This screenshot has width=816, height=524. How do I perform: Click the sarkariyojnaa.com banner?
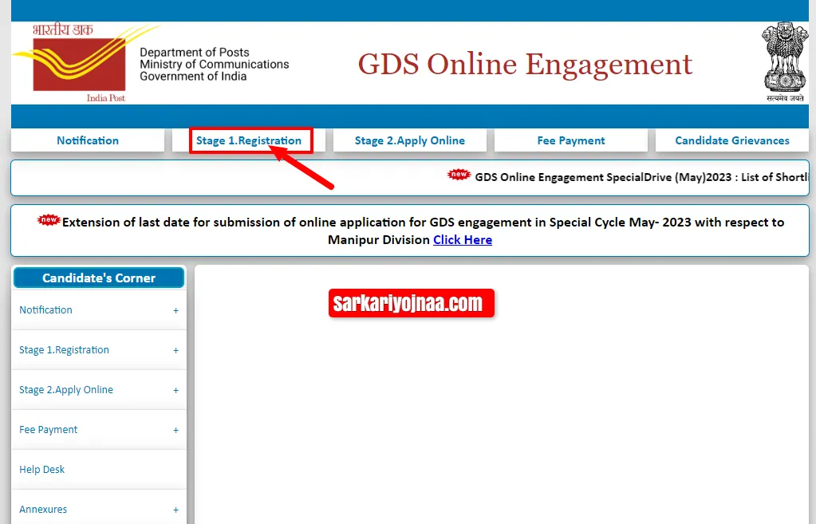411,303
